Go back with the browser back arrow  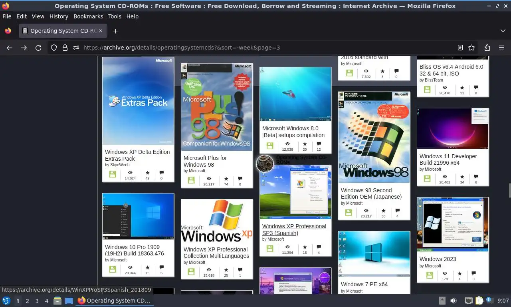click(10, 48)
